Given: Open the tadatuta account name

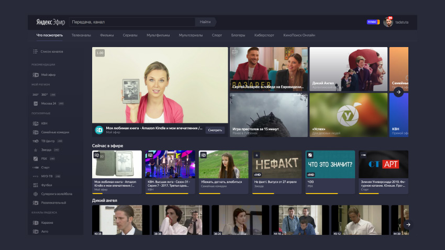Looking at the screenshot, I should pyautogui.click(x=402, y=22).
